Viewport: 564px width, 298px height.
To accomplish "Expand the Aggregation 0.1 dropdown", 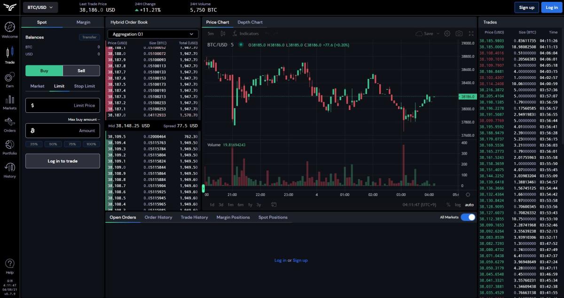I will [x=153, y=34].
